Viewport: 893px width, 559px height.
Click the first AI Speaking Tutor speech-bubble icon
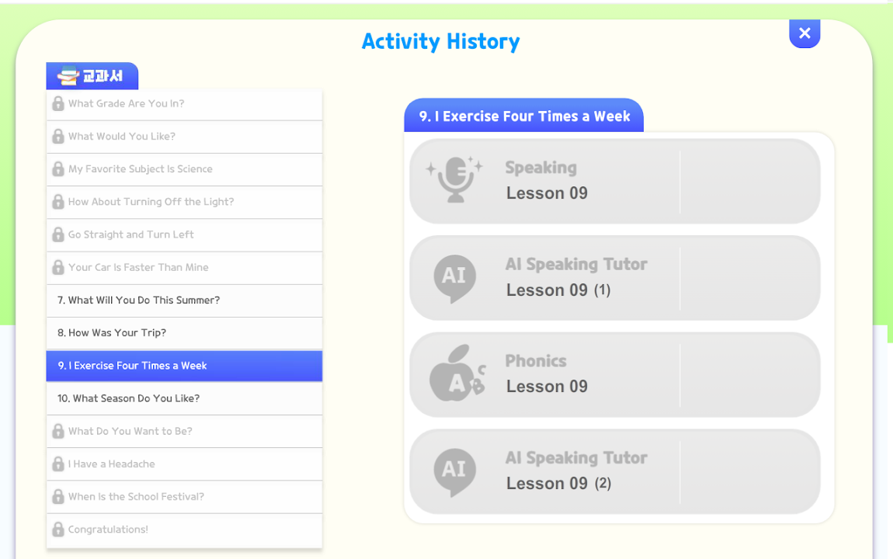[454, 277]
